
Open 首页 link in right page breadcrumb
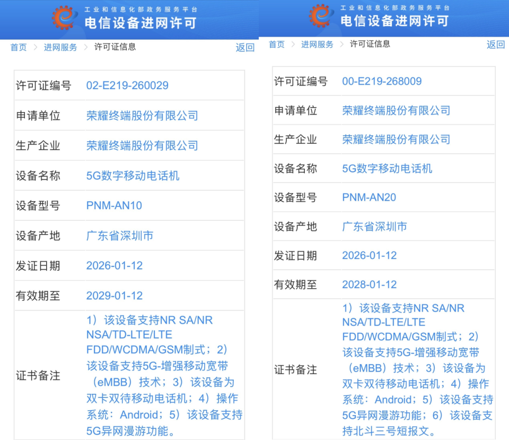277,45
